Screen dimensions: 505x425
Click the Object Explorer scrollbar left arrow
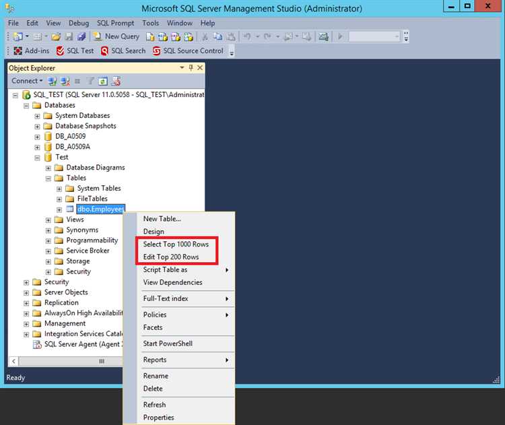tap(13, 361)
